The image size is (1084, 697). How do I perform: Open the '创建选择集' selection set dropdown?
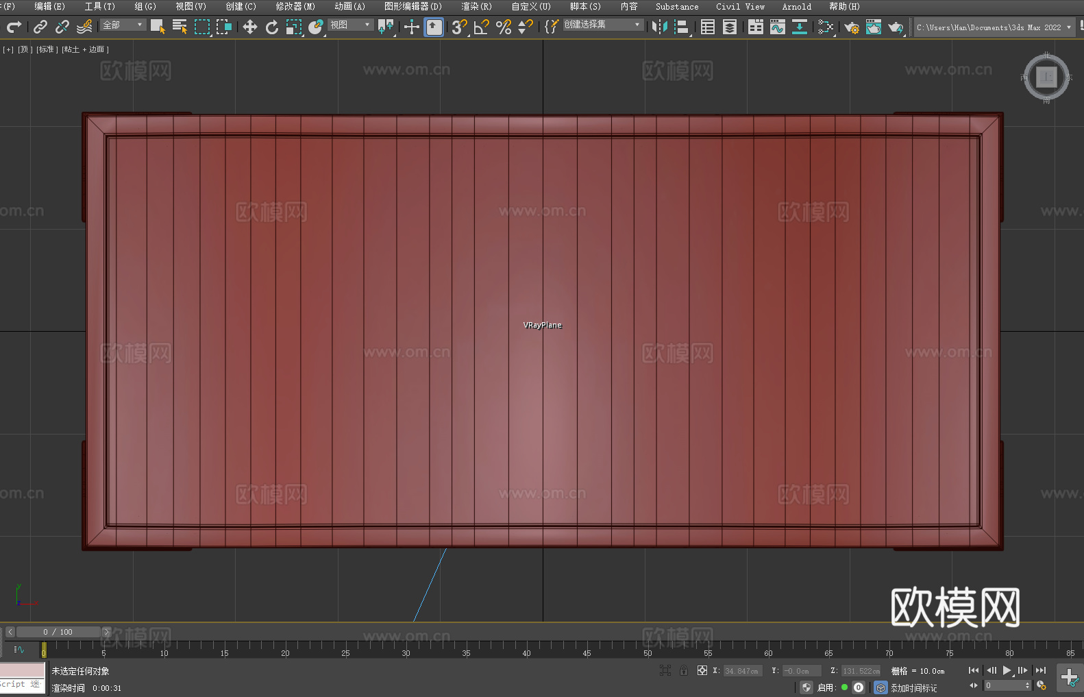pyautogui.click(x=603, y=25)
